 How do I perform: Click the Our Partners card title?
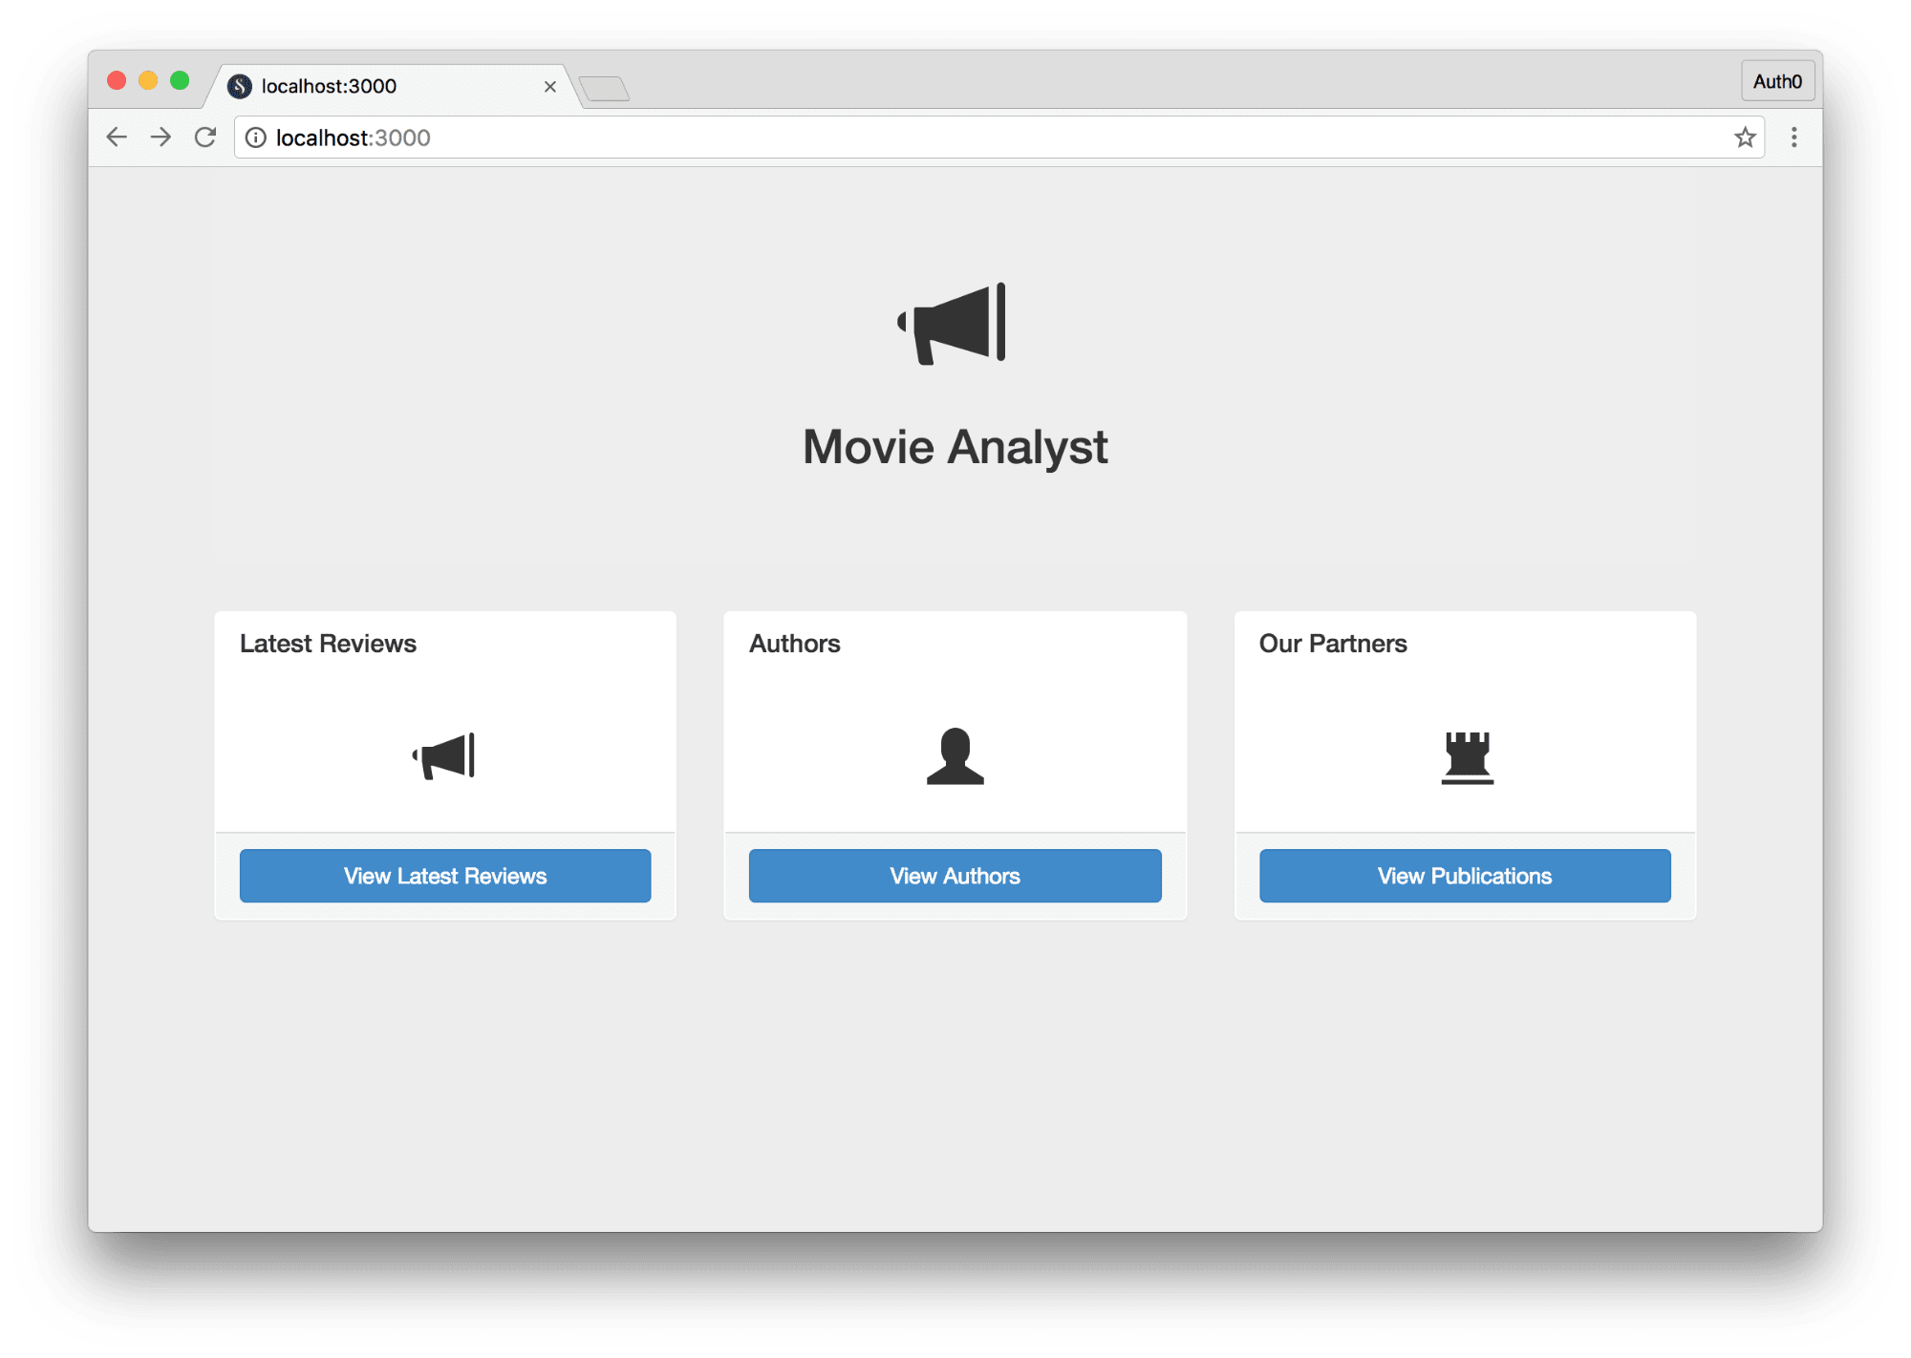tap(1333, 644)
